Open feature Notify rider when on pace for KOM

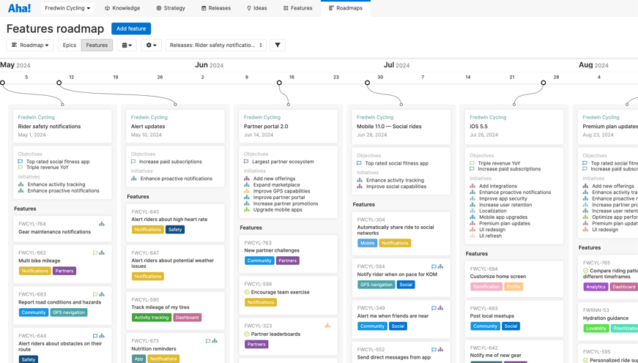click(397, 274)
